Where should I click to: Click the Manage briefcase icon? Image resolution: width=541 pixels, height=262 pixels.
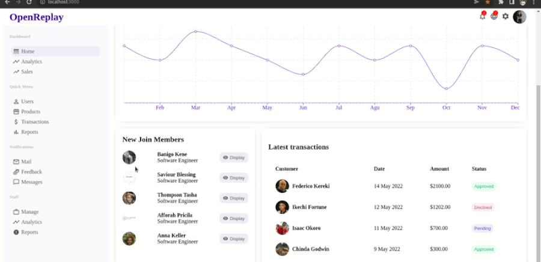tap(16, 212)
